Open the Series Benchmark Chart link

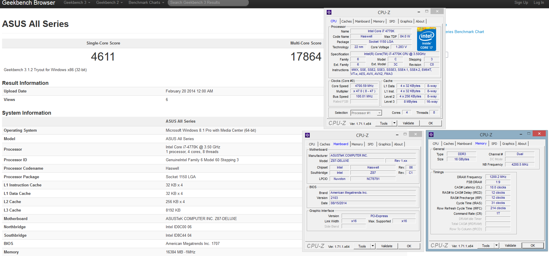coord(464,32)
